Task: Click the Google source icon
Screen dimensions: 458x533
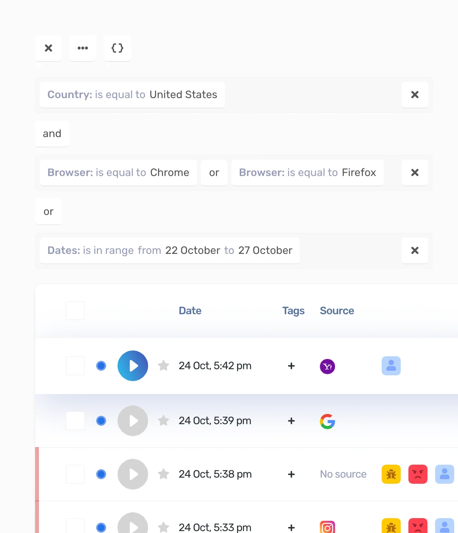Action: tap(327, 421)
